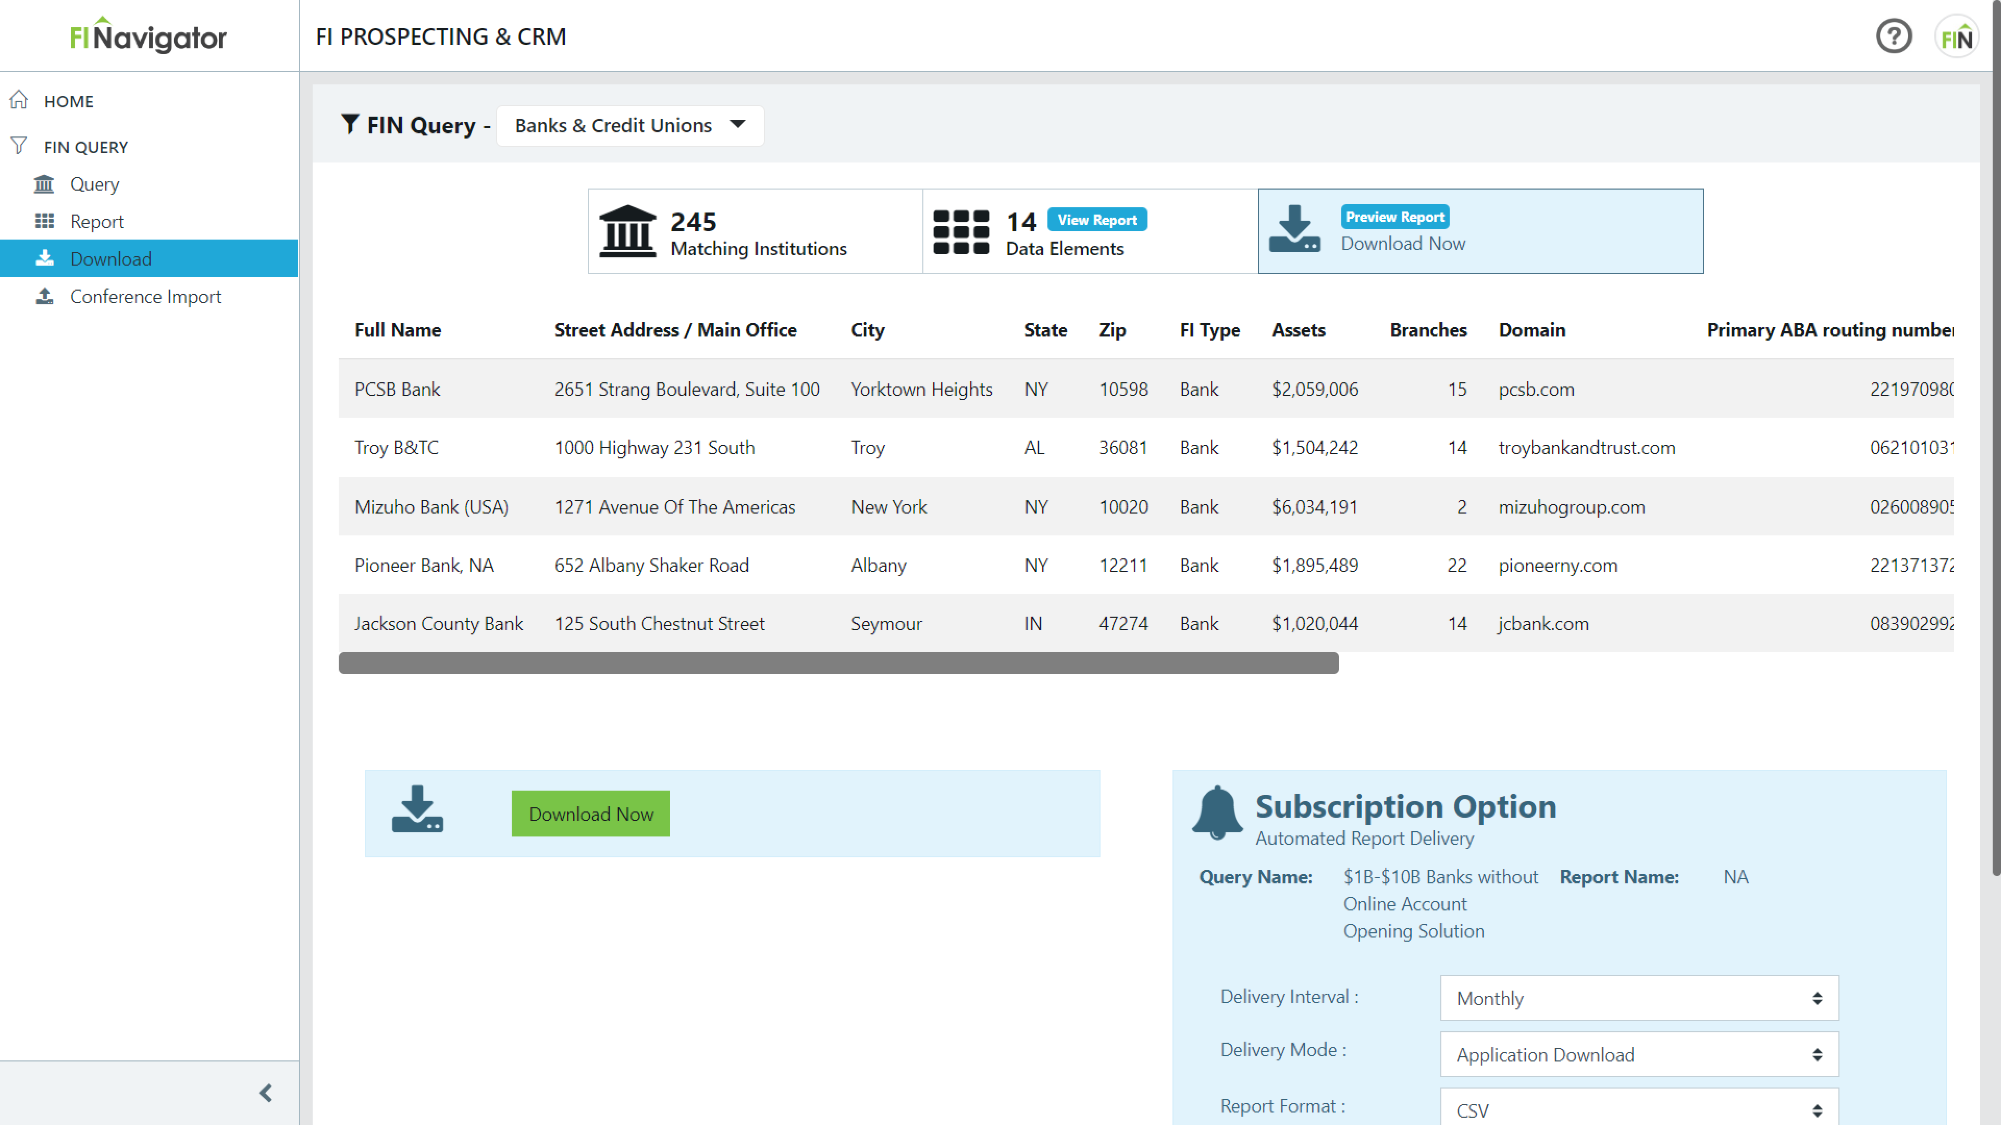Click the Primary ABA routing number header
The height and width of the screenshot is (1125, 2001).
click(1830, 330)
